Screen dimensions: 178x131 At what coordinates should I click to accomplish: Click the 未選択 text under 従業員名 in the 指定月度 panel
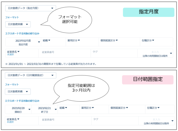point(11,54)
